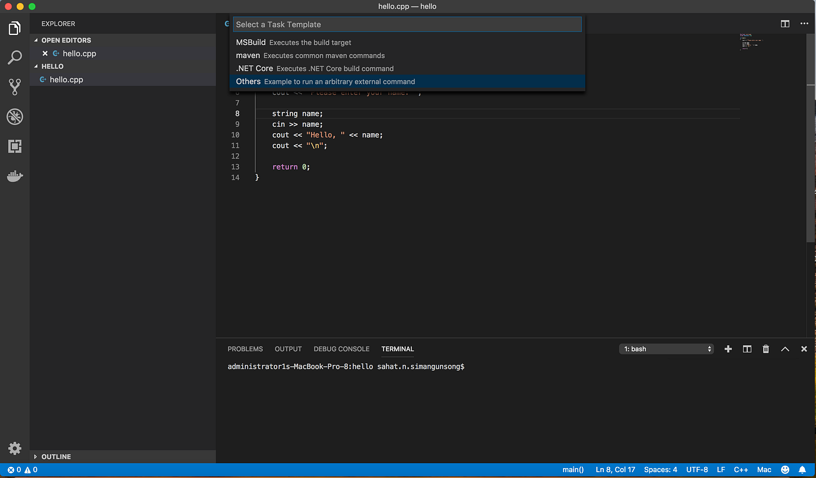Click the split editor icon

(785, 24)
